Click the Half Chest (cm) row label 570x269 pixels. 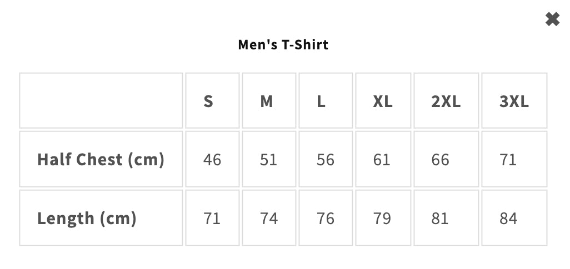click(x=101, y=160)
